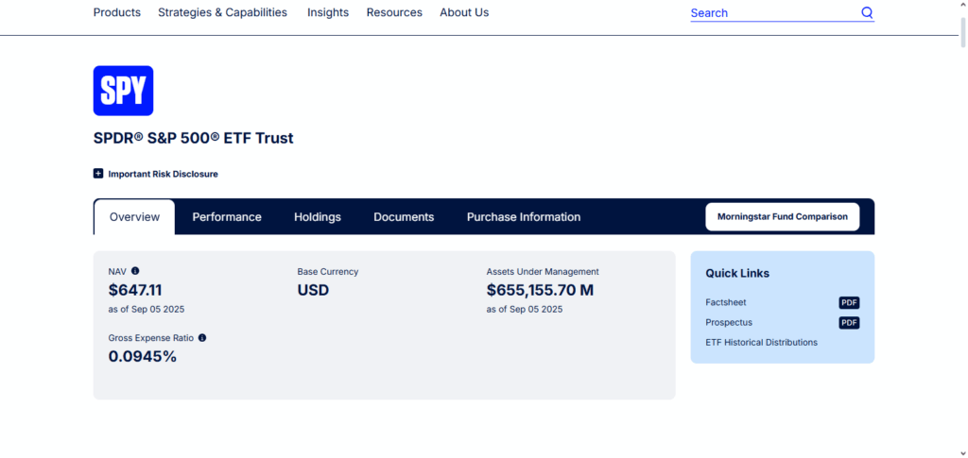968x458 pixels.
Task: Click the USD base currency value
Action: coord(313,290)
